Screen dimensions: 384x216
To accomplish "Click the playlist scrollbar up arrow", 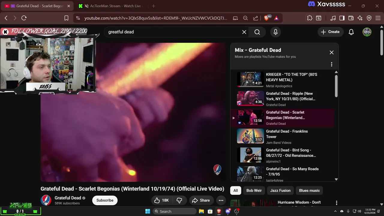I will 336,72.
